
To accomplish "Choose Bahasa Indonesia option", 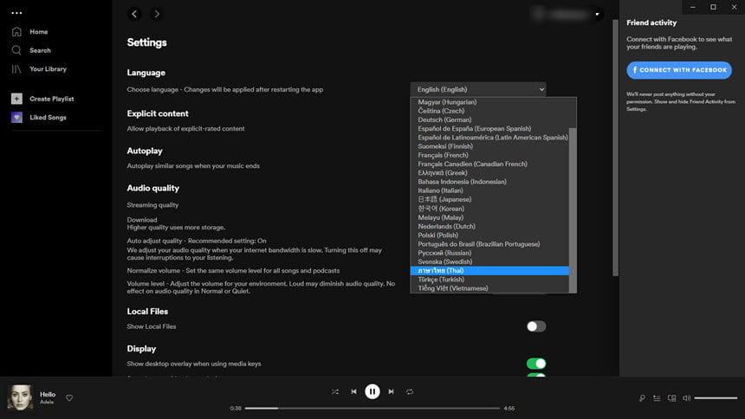I will point(489,182).
